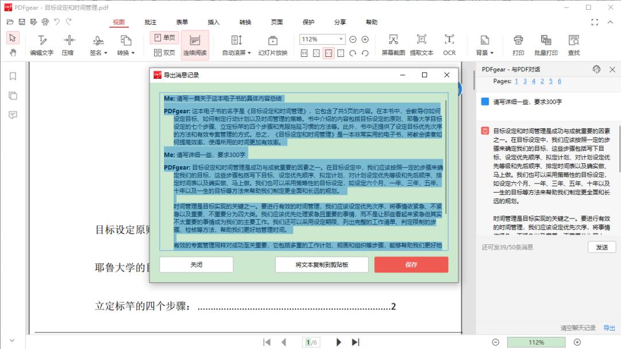Viewport: 621px width, 349px height.
Task: Click the Save (保存) button in dialog
Action: pos(410,264)
